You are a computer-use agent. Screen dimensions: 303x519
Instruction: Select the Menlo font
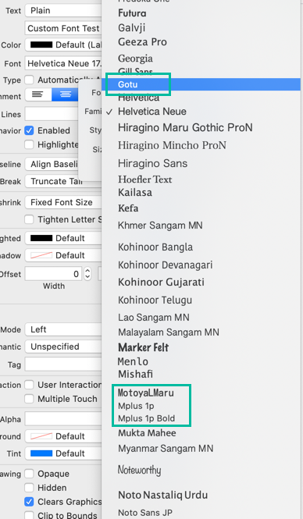click(x=133, y=361)
